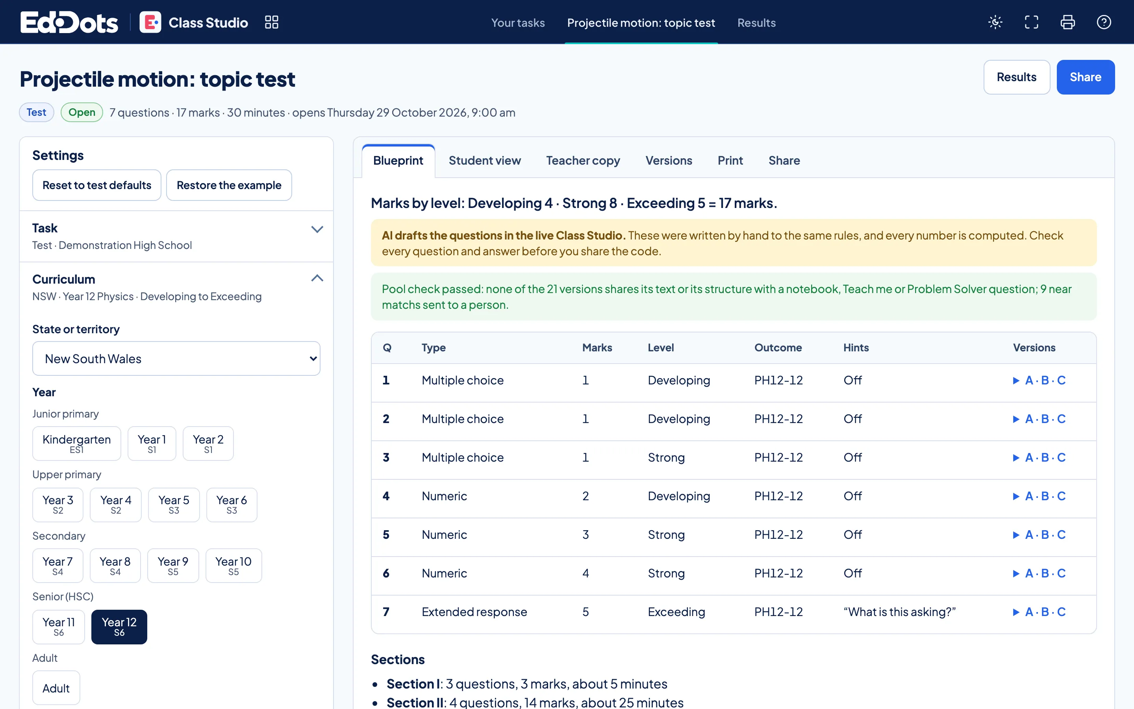This screenshot has width=1134, height=709.
Task: Open the help question mark icon
Action: tap(1104, 22)
